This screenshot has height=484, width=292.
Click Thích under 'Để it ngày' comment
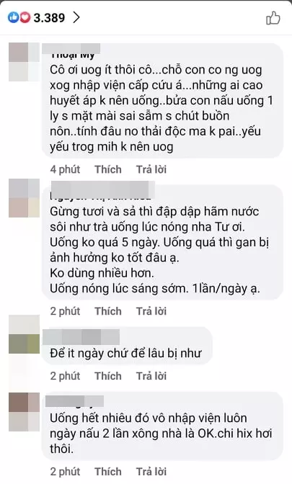108,376
